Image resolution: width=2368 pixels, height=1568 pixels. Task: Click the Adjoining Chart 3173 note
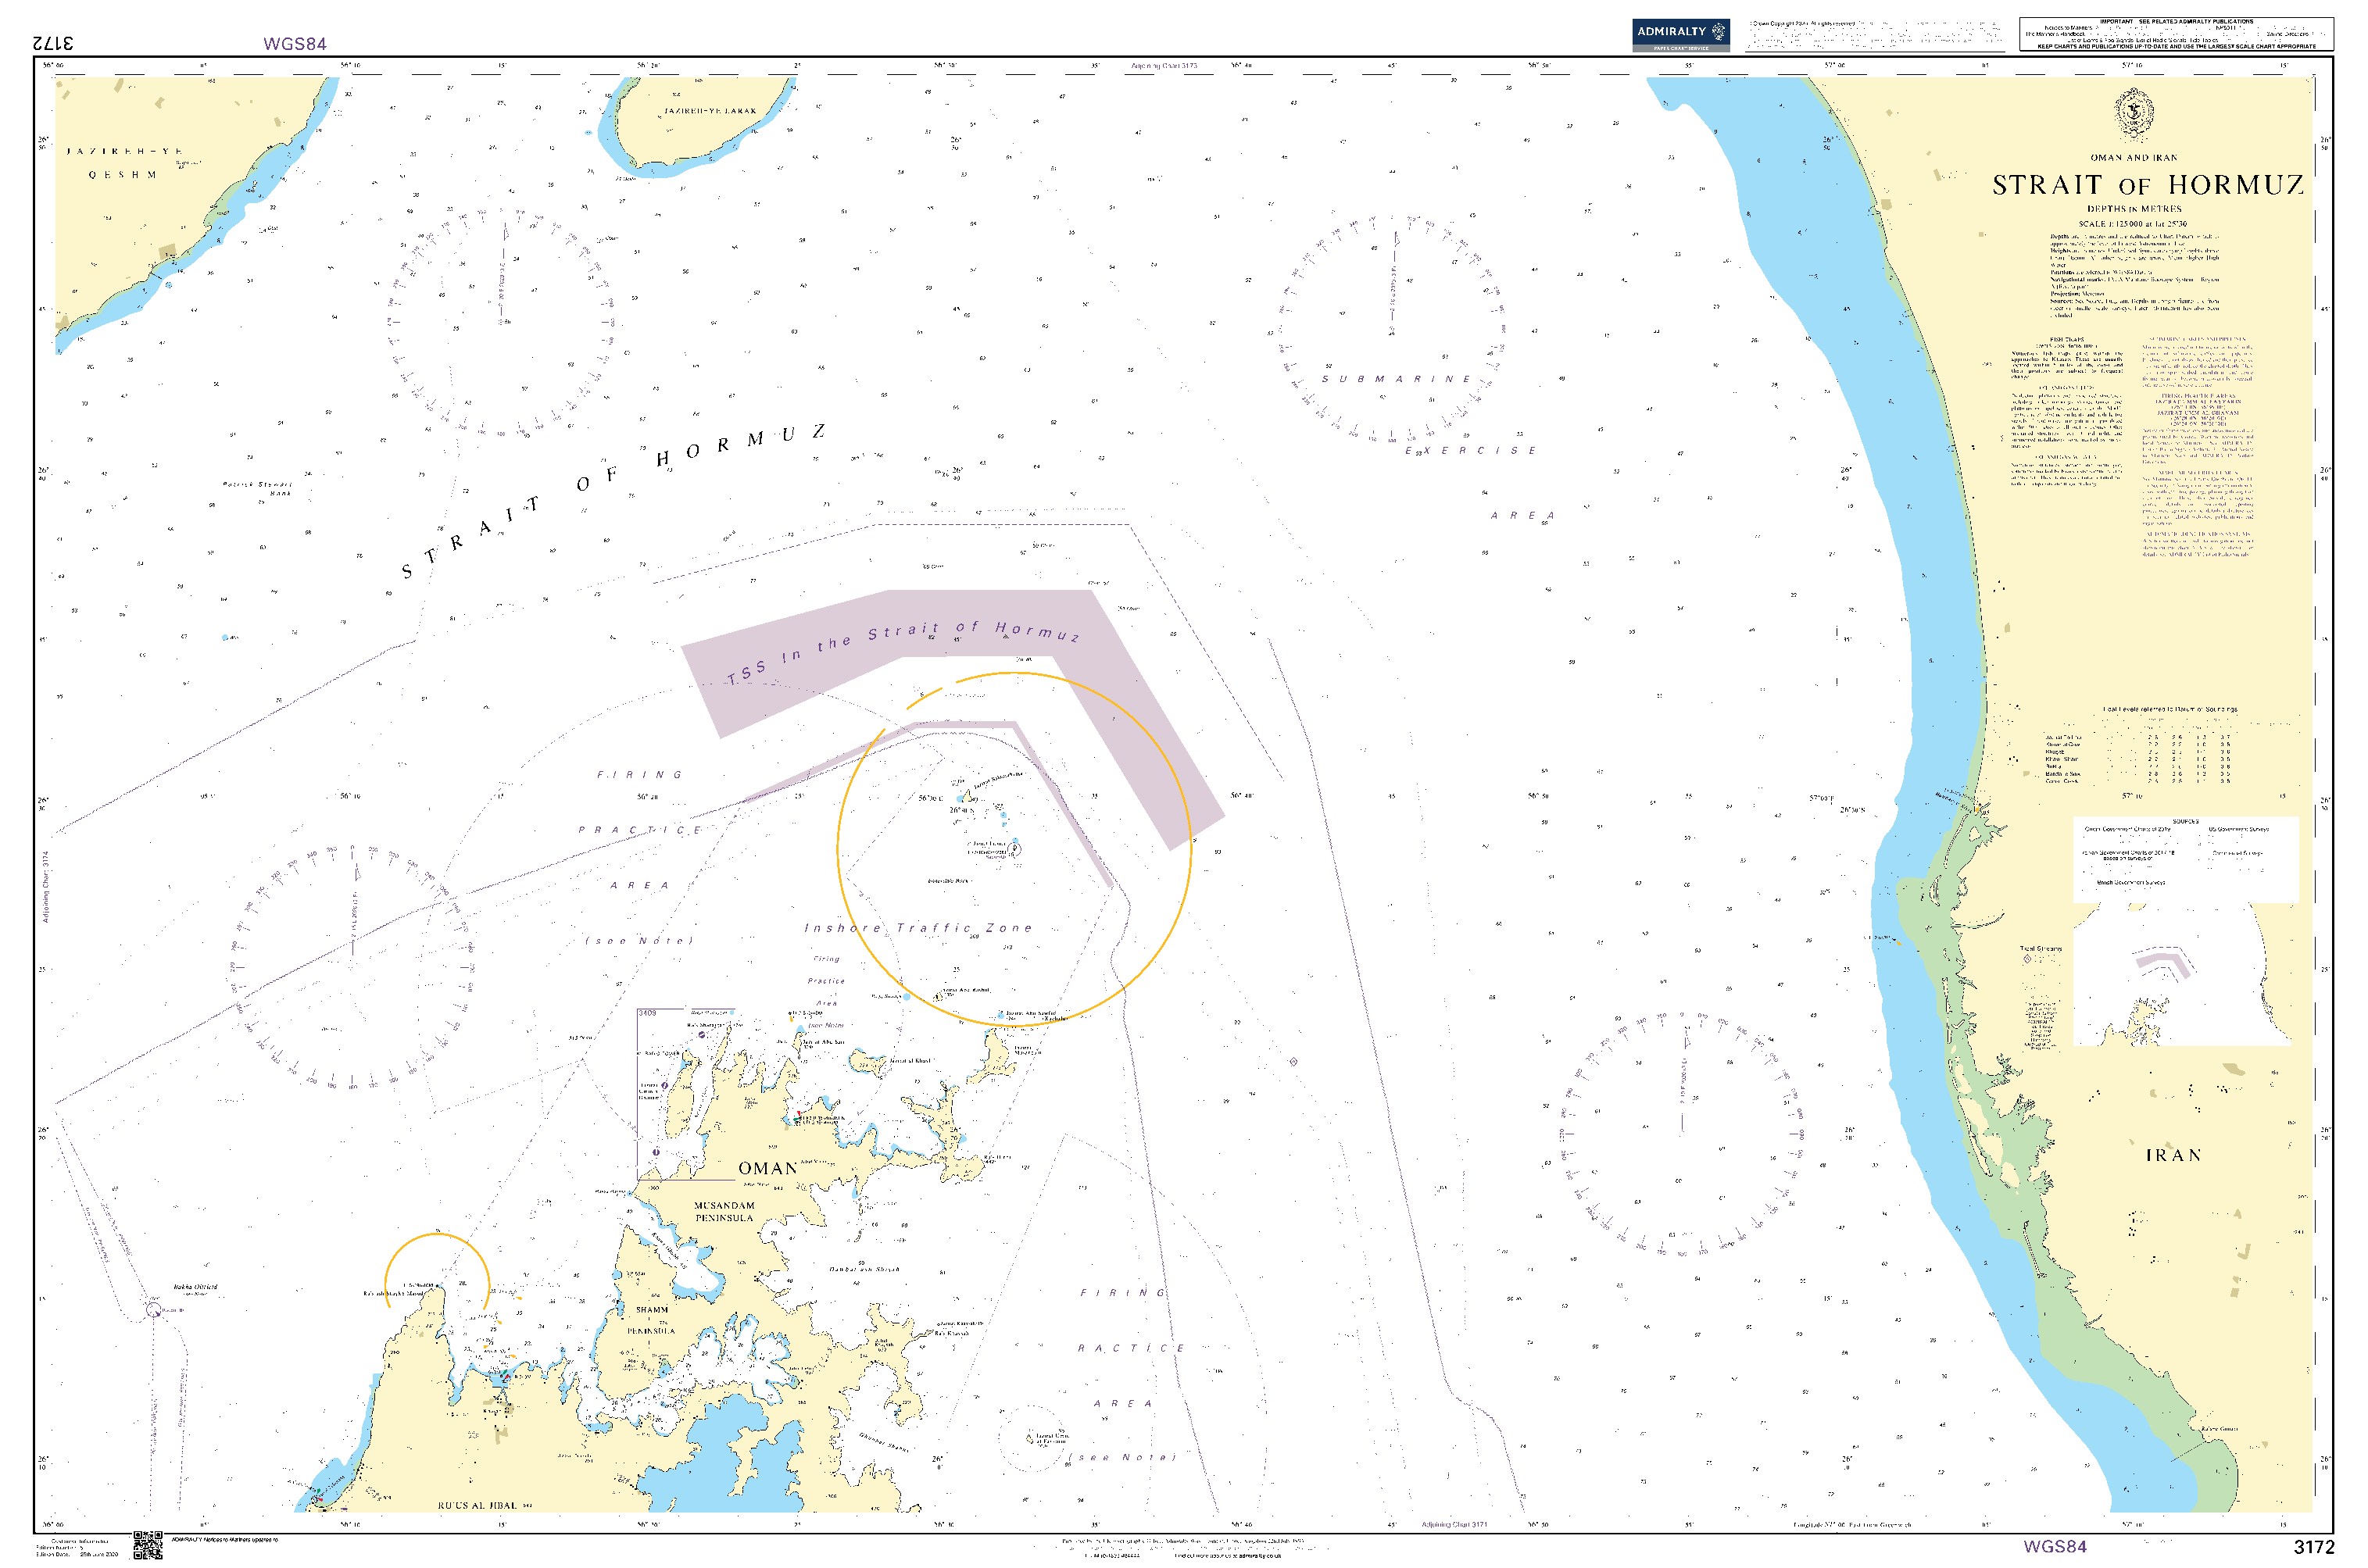coord(1164,66)
